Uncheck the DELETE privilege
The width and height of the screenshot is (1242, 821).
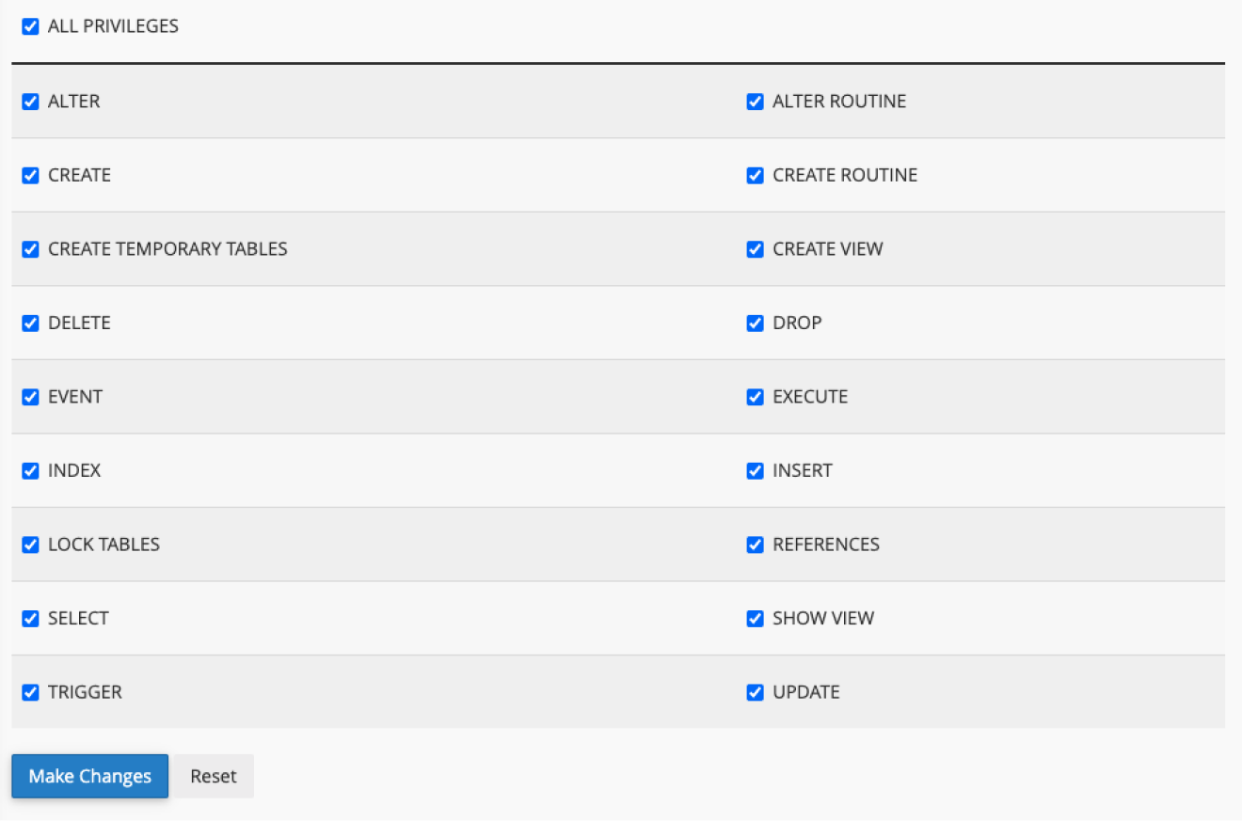coord(30,323)
